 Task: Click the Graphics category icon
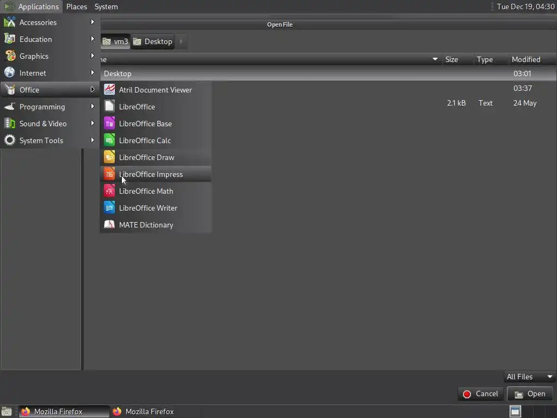coord(10,56)
